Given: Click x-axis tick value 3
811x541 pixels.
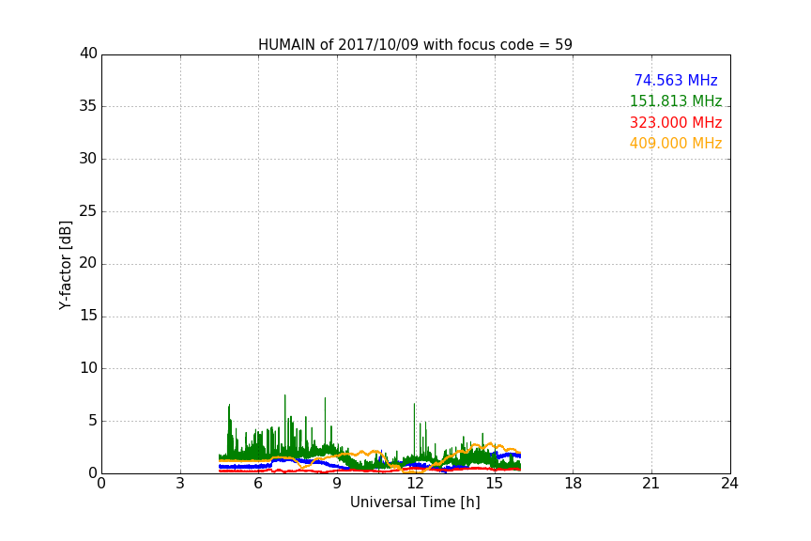Looking at the screenshot, I should [180, 484].
